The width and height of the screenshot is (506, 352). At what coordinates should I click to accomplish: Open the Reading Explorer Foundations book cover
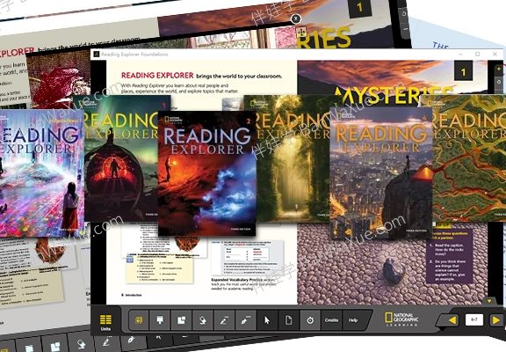(41, 173)
